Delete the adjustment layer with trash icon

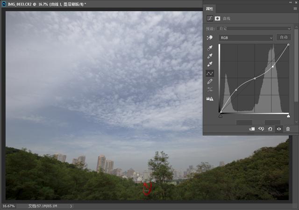(288, 129)
